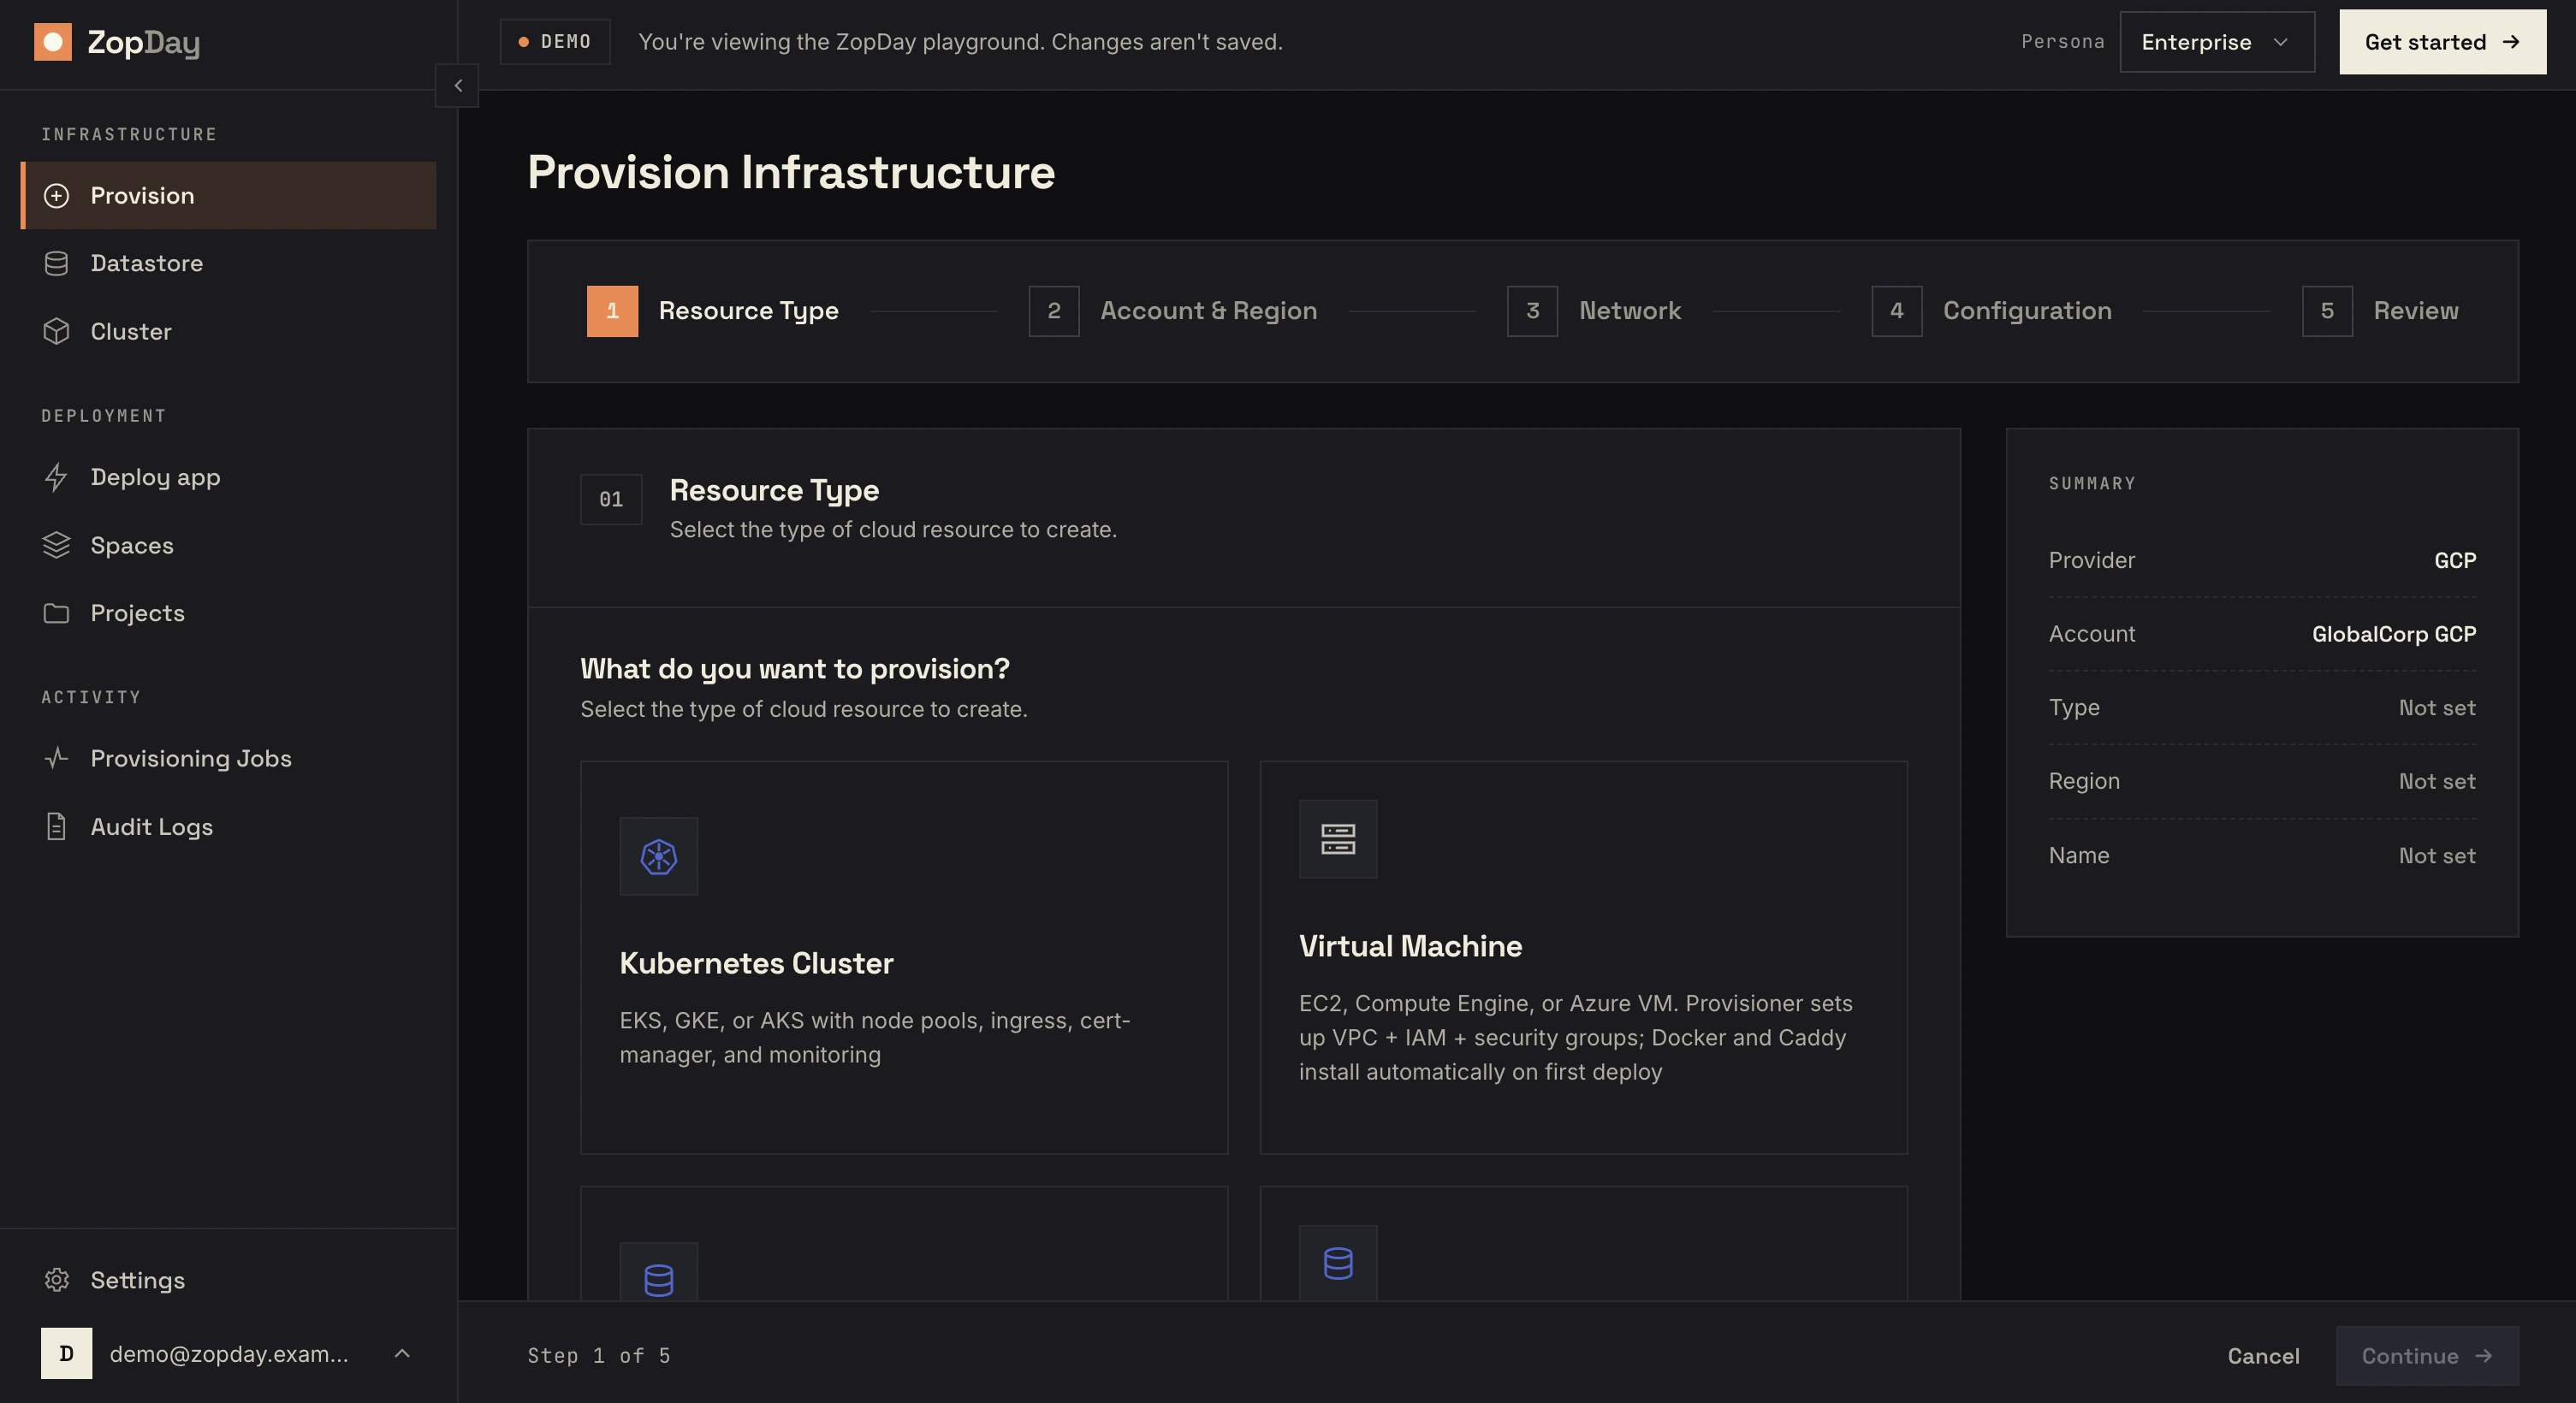Screen dimensions: 2576x1403
Task: Open Spaces in the sidebar
Action: [229, 546]
